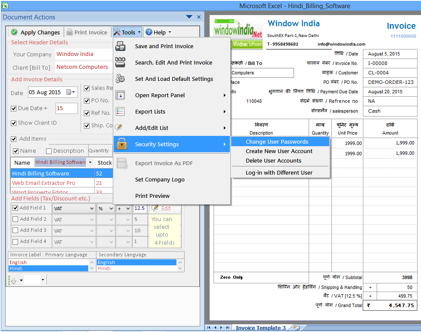Click the calendar icon in Date field
Viewport: 421px width, 332px height.
point(69,92)
